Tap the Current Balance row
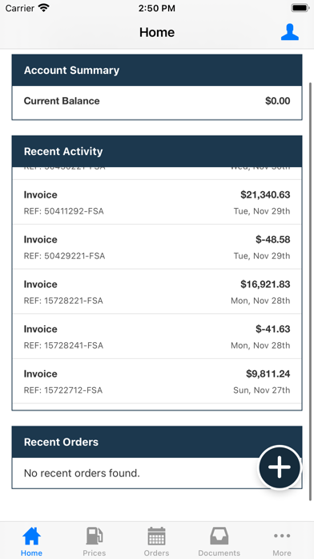The image size is (314, 559). tap(157, 102)
